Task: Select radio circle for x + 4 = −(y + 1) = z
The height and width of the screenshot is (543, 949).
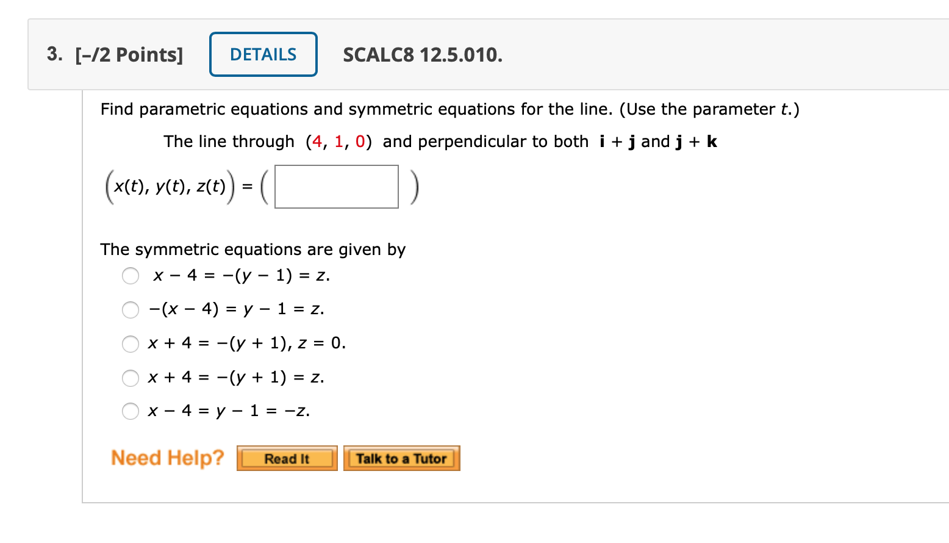Action: [131, 378]
